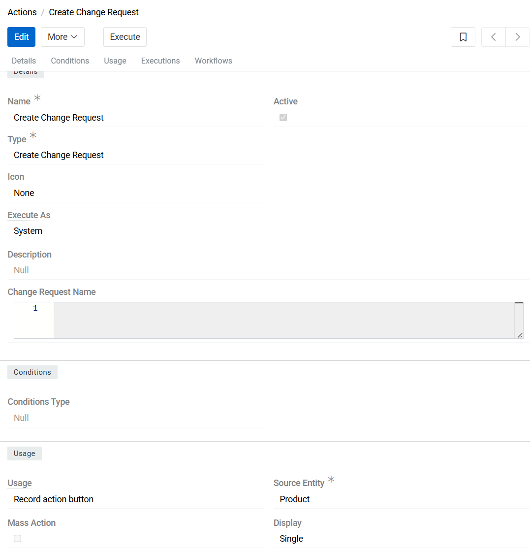The image size is (530, 552).
Task: Open the More dropdown menu
Action: 62,36
